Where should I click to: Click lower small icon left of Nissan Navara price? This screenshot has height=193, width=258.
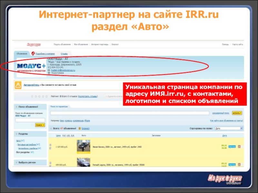(x=50, y=148)
